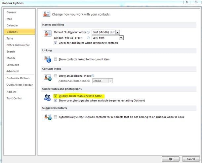
Task: Enable Show contacts linked to the current item
Action: click(56, 59)
